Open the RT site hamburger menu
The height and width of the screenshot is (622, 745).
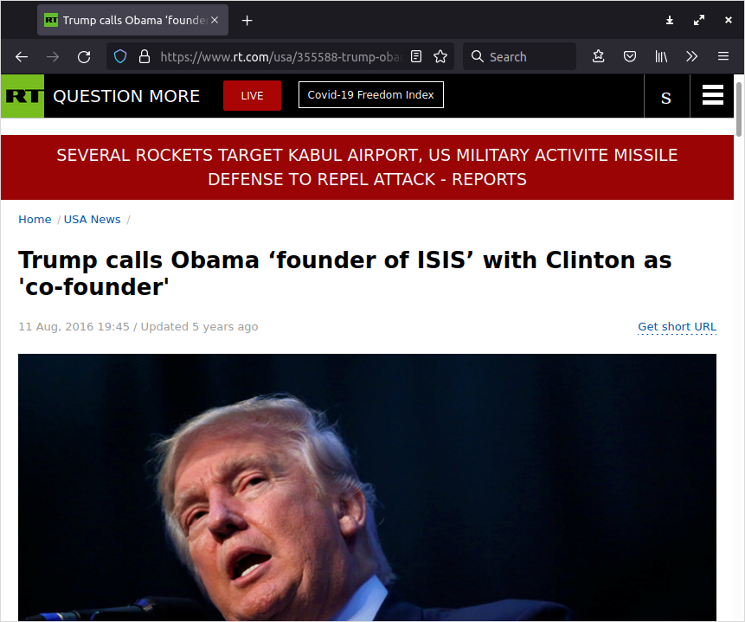coord(713,95)
